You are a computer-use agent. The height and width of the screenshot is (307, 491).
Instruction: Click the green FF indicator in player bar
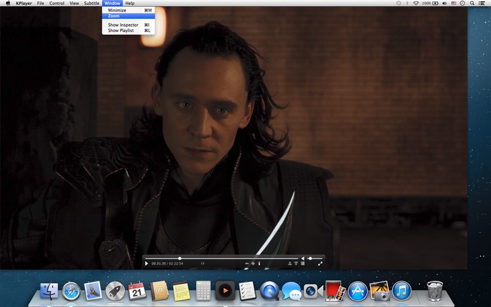pos(203,263)
